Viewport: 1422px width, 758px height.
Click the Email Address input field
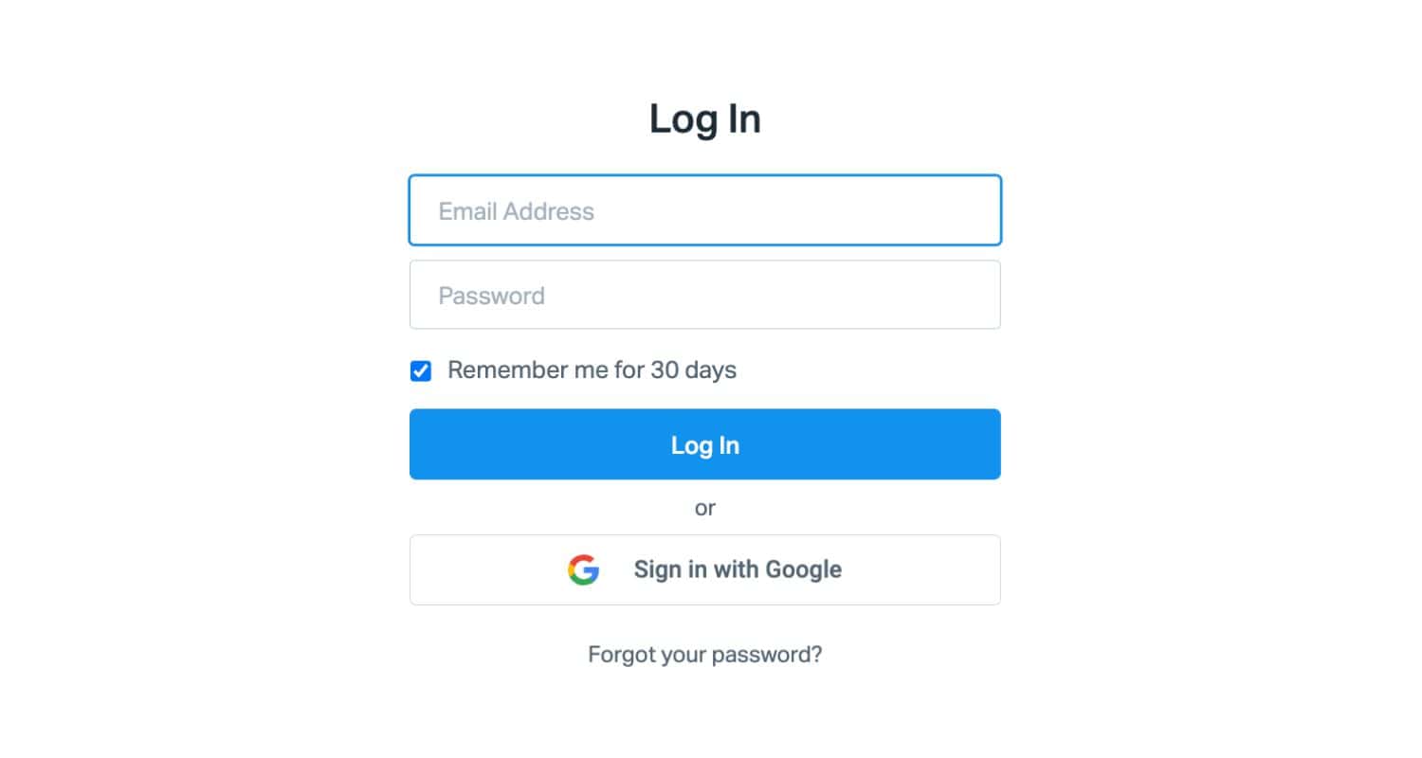(705, 210)
